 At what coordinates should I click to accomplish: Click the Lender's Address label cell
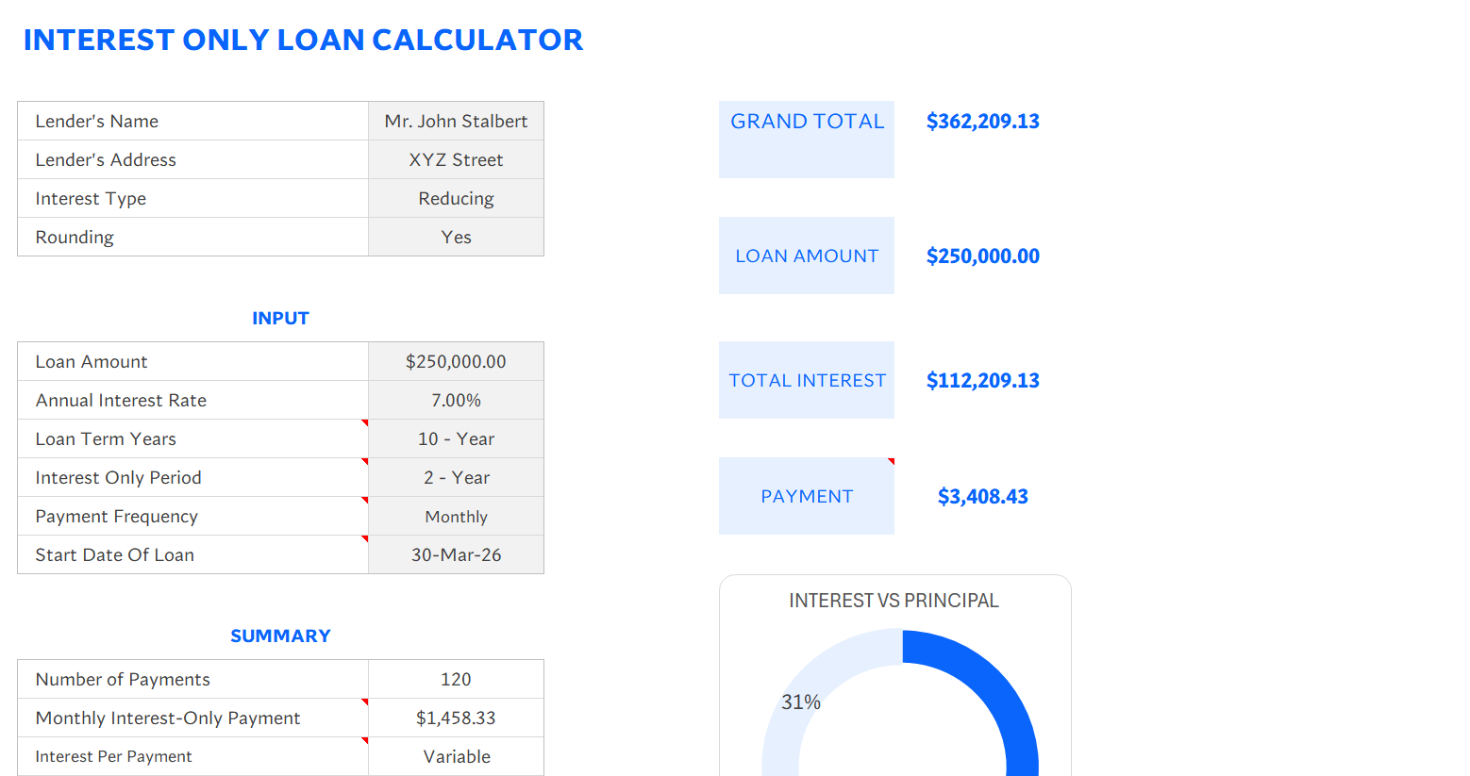(192, 159)
